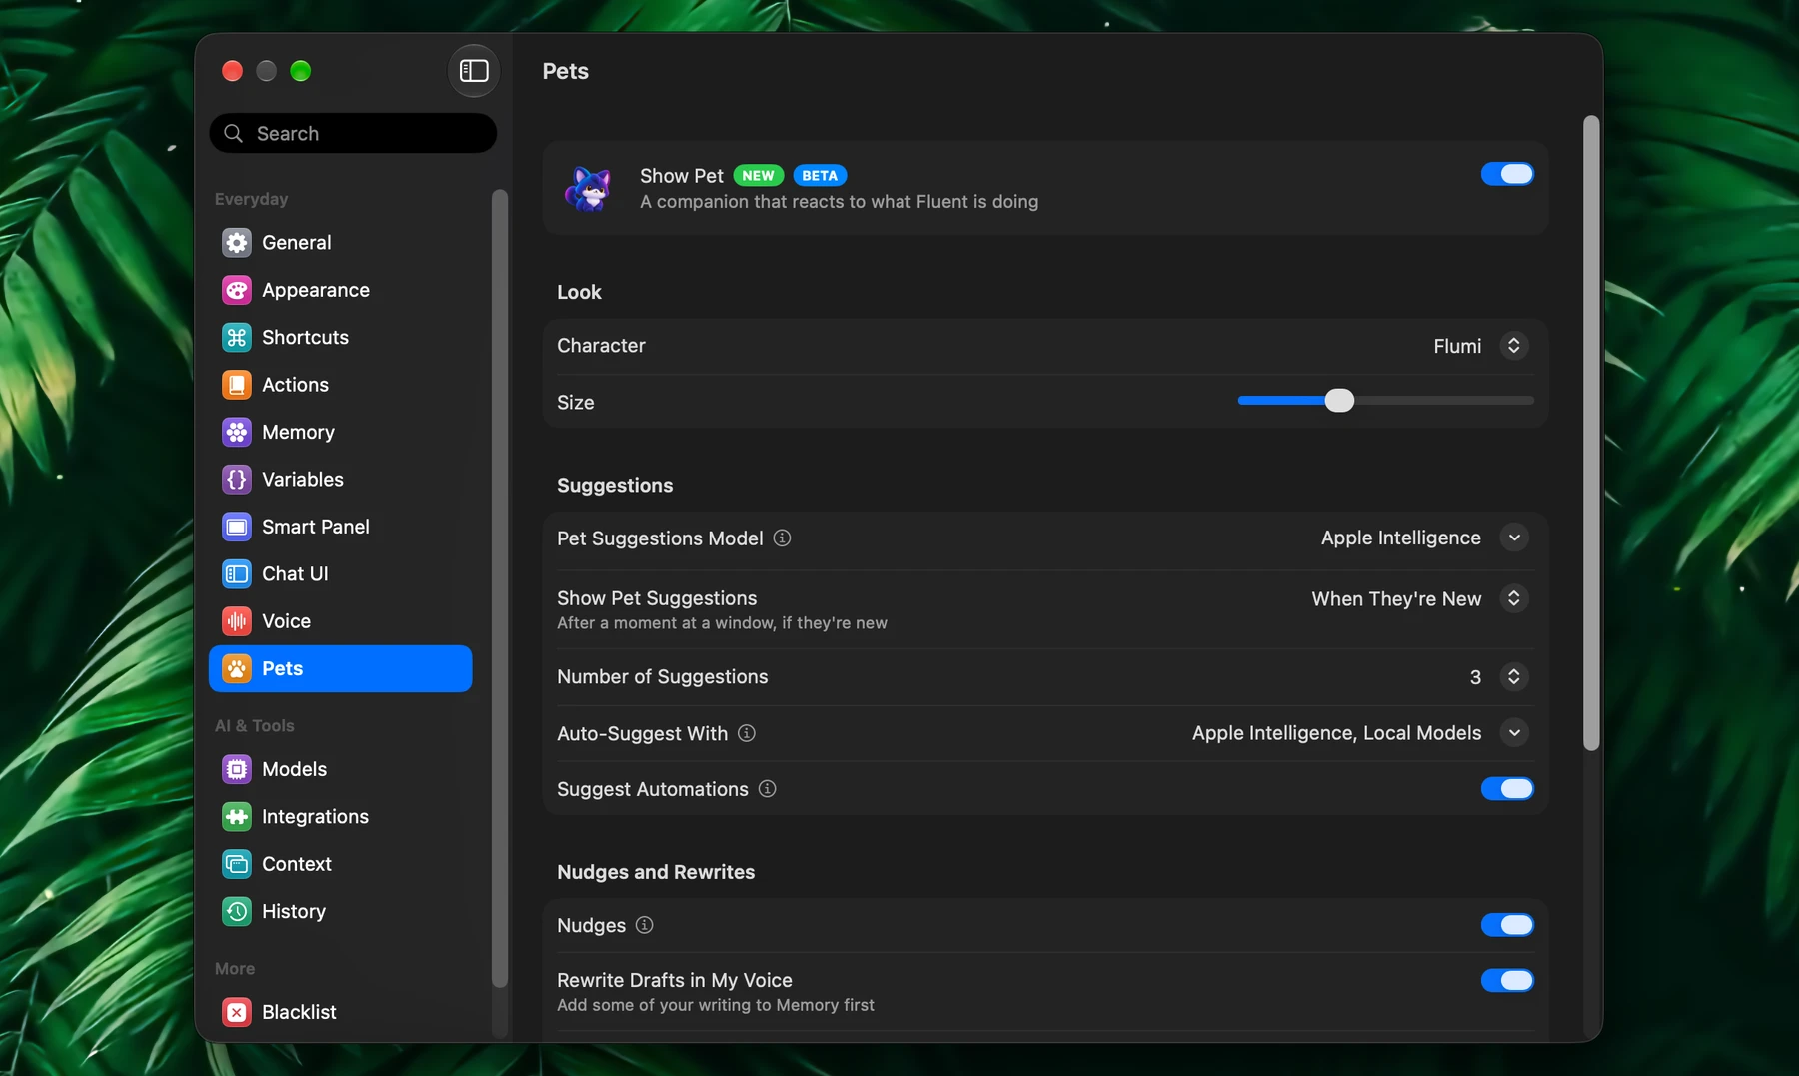Viewport: 1799px width, 1076px height.
Task: Disable the Suggest Automations switch
Action: [1507, 789]
